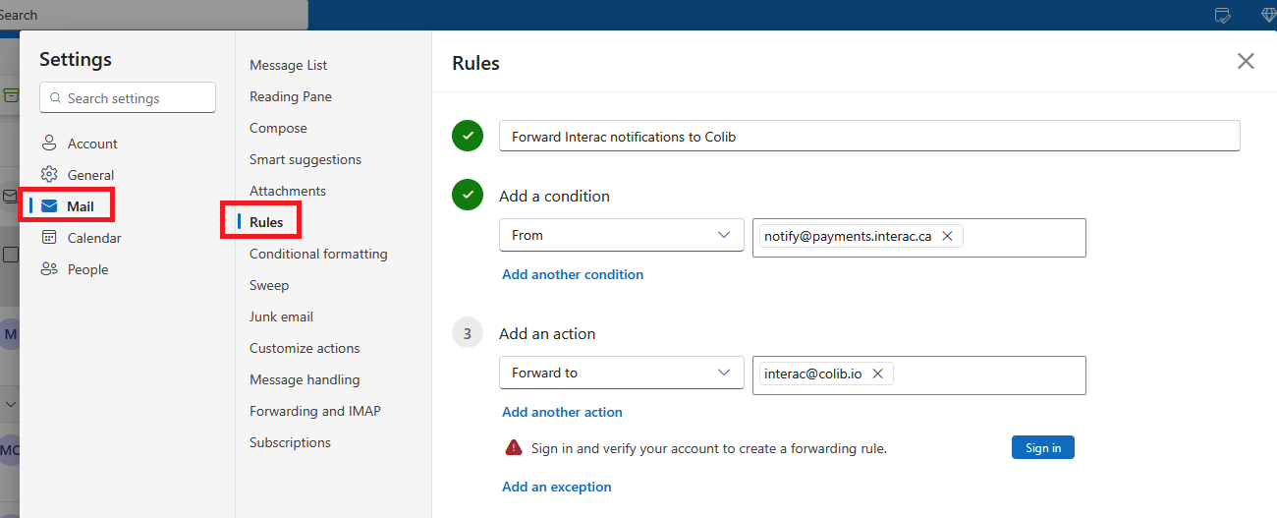The width and height of the screenshot is (1277, 518).
Task: Click Add another action link
Action: 562,412
